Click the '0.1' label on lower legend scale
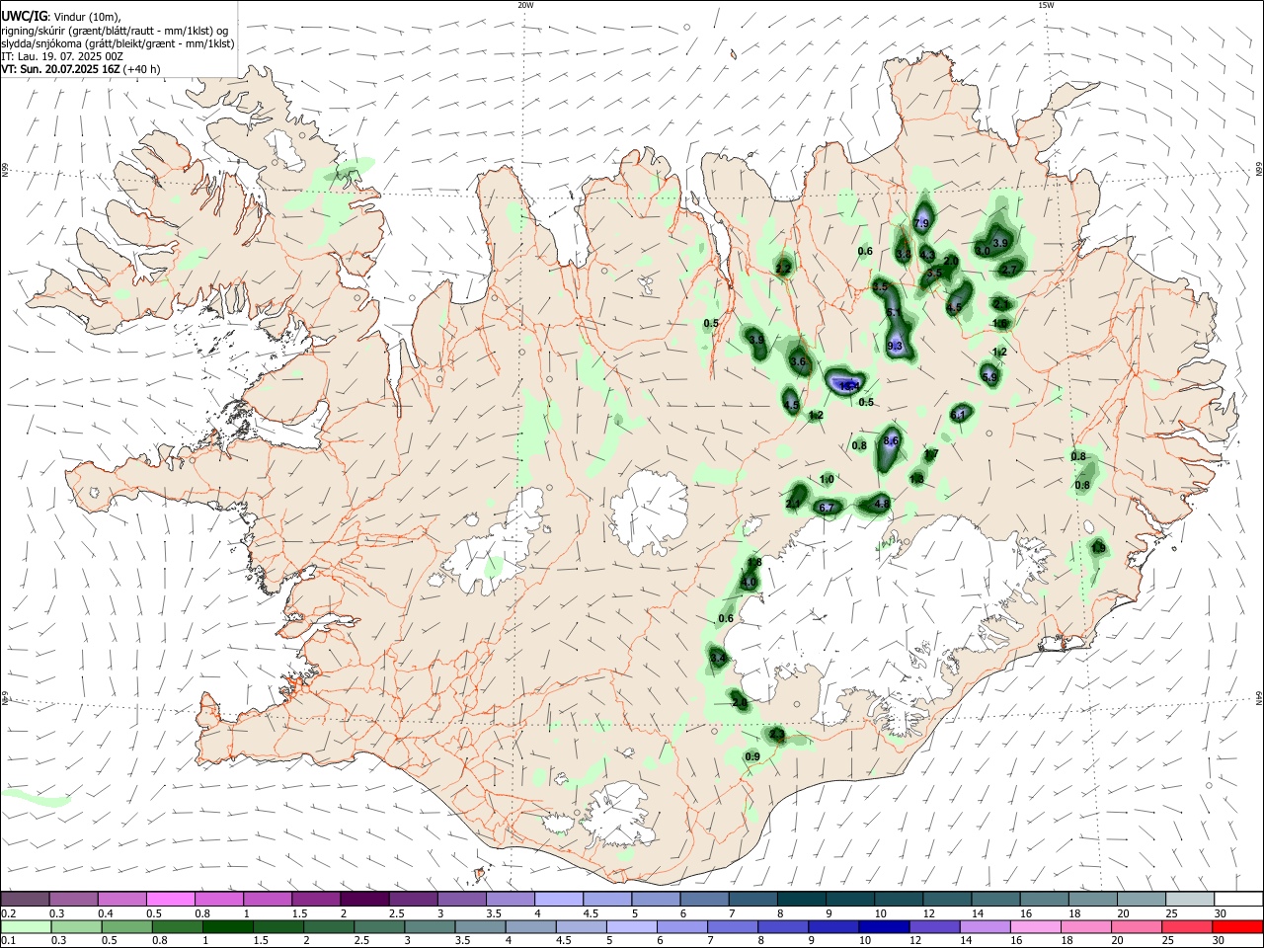This screenshot has width=1264, height=948. tap(9, 941)
